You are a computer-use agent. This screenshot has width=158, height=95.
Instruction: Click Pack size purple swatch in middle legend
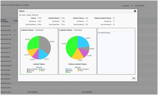click(x=66, y=71)
